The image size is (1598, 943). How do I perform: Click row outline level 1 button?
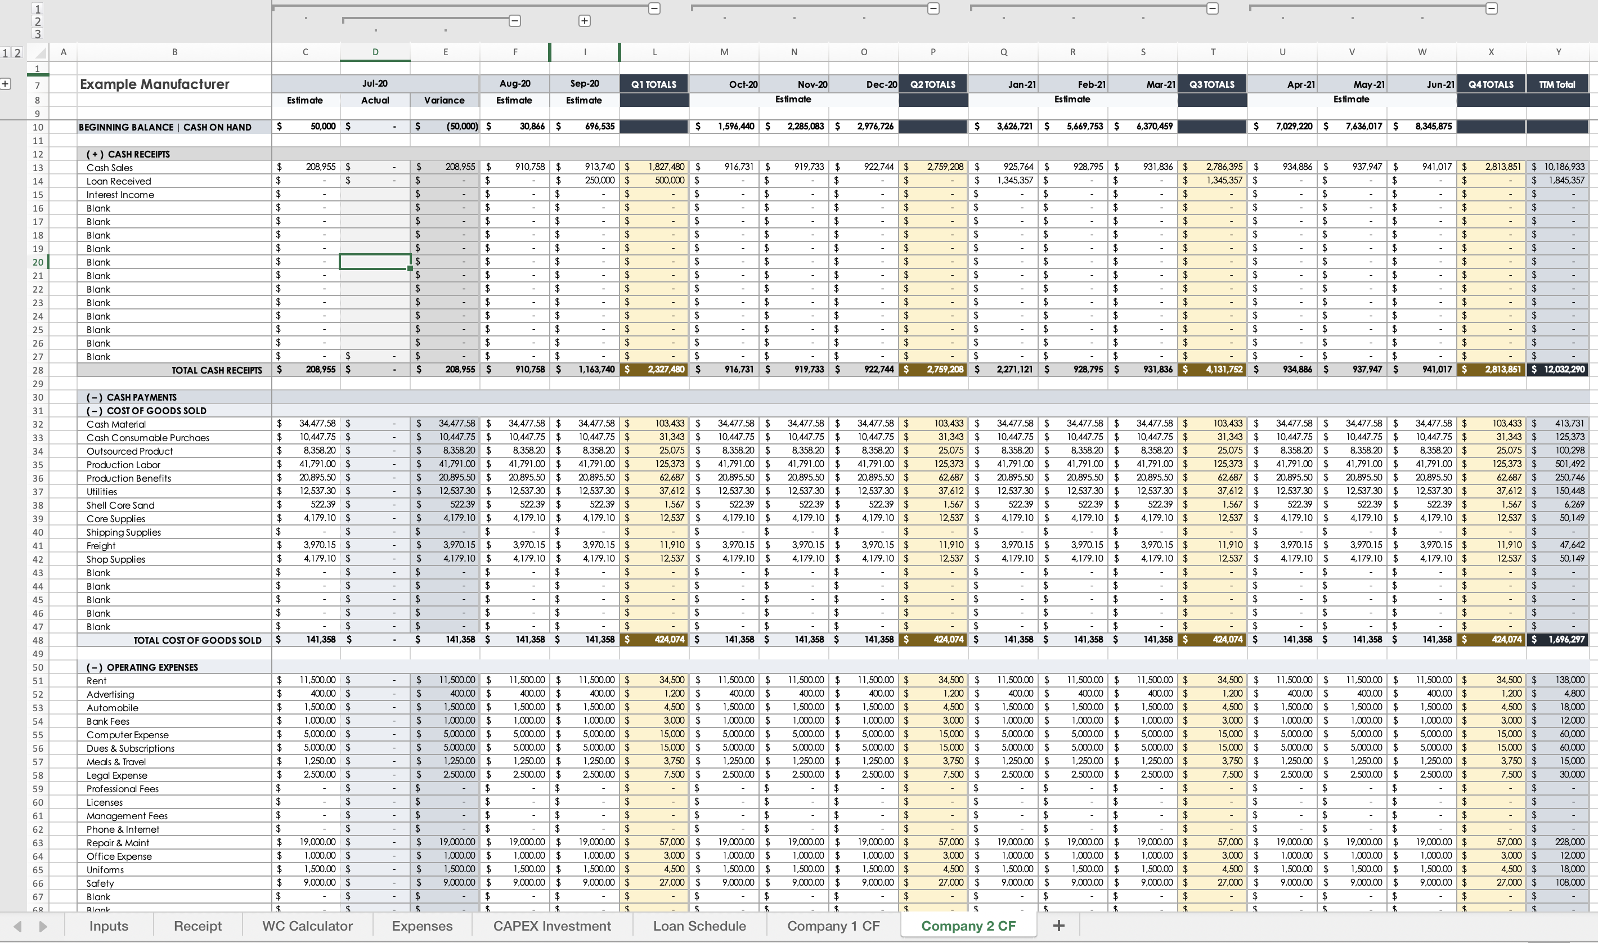pyautogui.click(x=6, y=53)
